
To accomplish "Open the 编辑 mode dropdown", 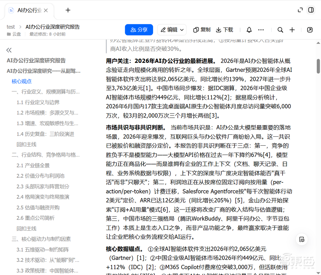I will click(172, 30).
